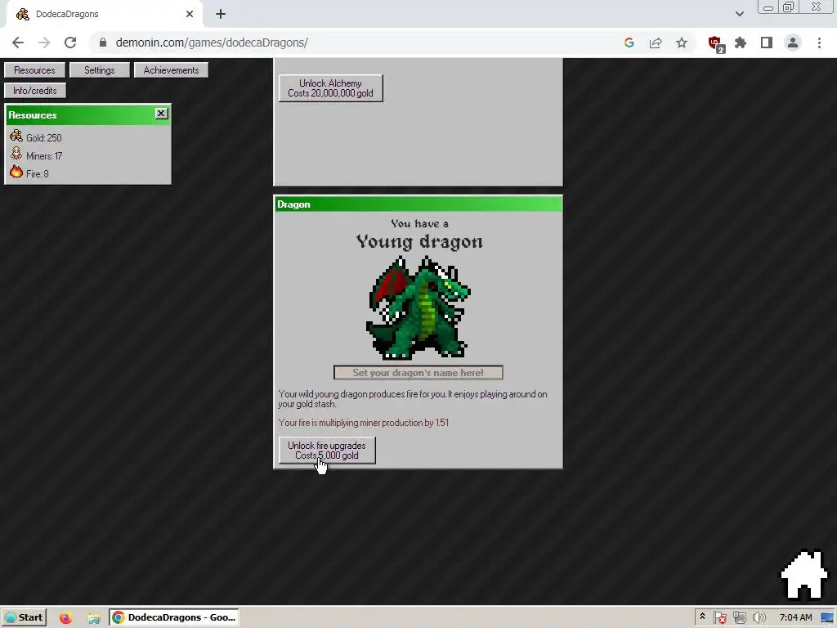Click the dragon name input field
The height and width of the screenshot is (628, 837).
(418, 372)
